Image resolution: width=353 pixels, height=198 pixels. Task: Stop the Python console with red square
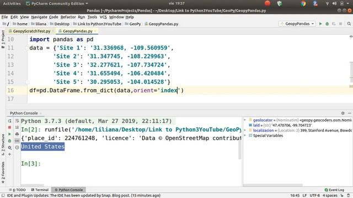click(10, 128)
